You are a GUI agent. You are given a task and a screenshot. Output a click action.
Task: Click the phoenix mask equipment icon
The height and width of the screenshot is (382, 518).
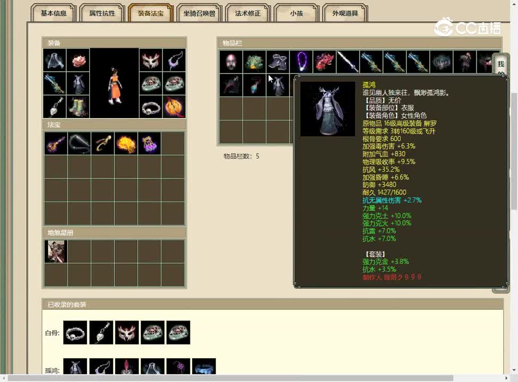150,61
